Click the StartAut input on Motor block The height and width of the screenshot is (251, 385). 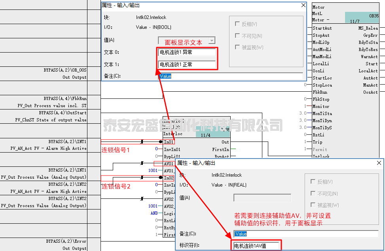tap(322, 28)
